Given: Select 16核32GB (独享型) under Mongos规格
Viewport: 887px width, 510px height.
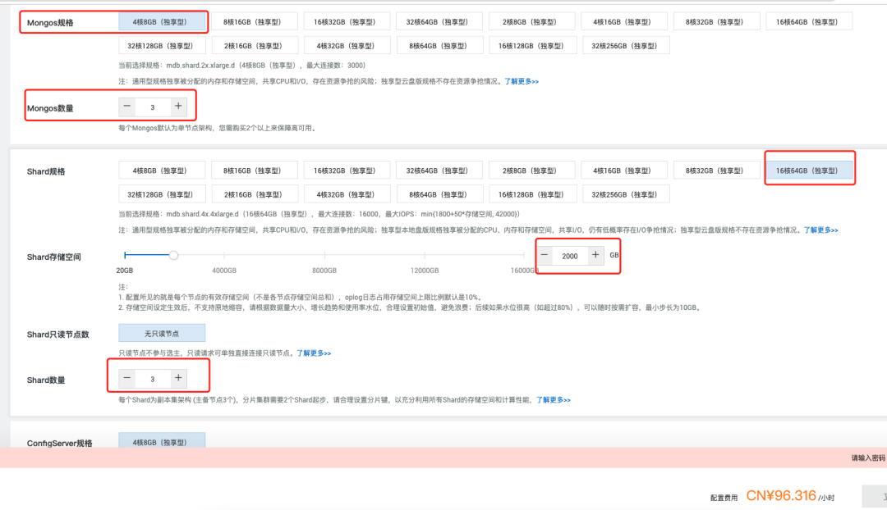Looking at the screenshot, I should pos(347,22).
